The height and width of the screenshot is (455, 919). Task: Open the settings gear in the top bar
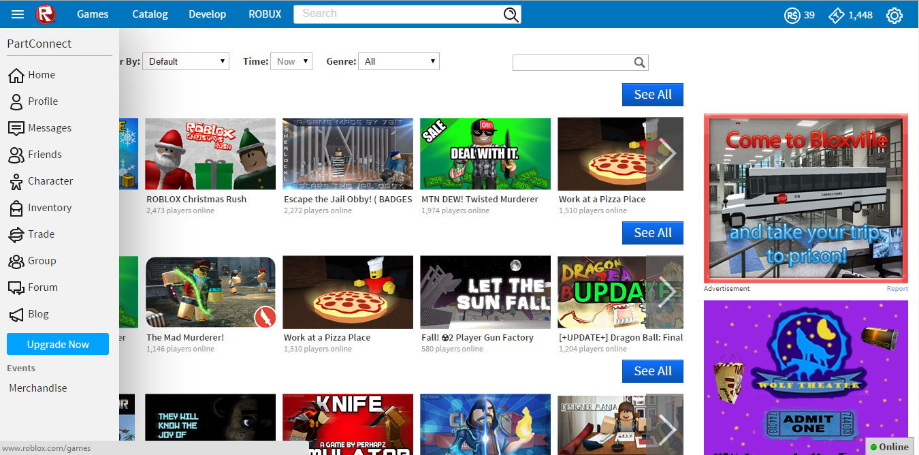[894, 14]
